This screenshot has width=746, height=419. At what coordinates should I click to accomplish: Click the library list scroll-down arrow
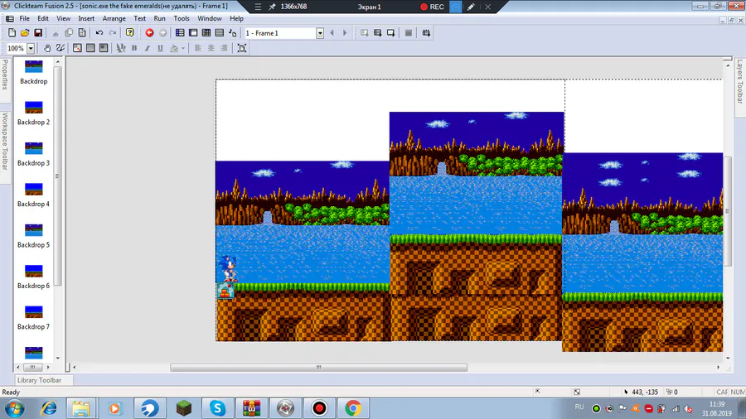pos(58,359)
